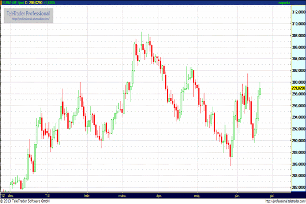Select the febr. marker on time axis
Image resolution: width=306 pixels, height=204 pixels.
point(87,195)
